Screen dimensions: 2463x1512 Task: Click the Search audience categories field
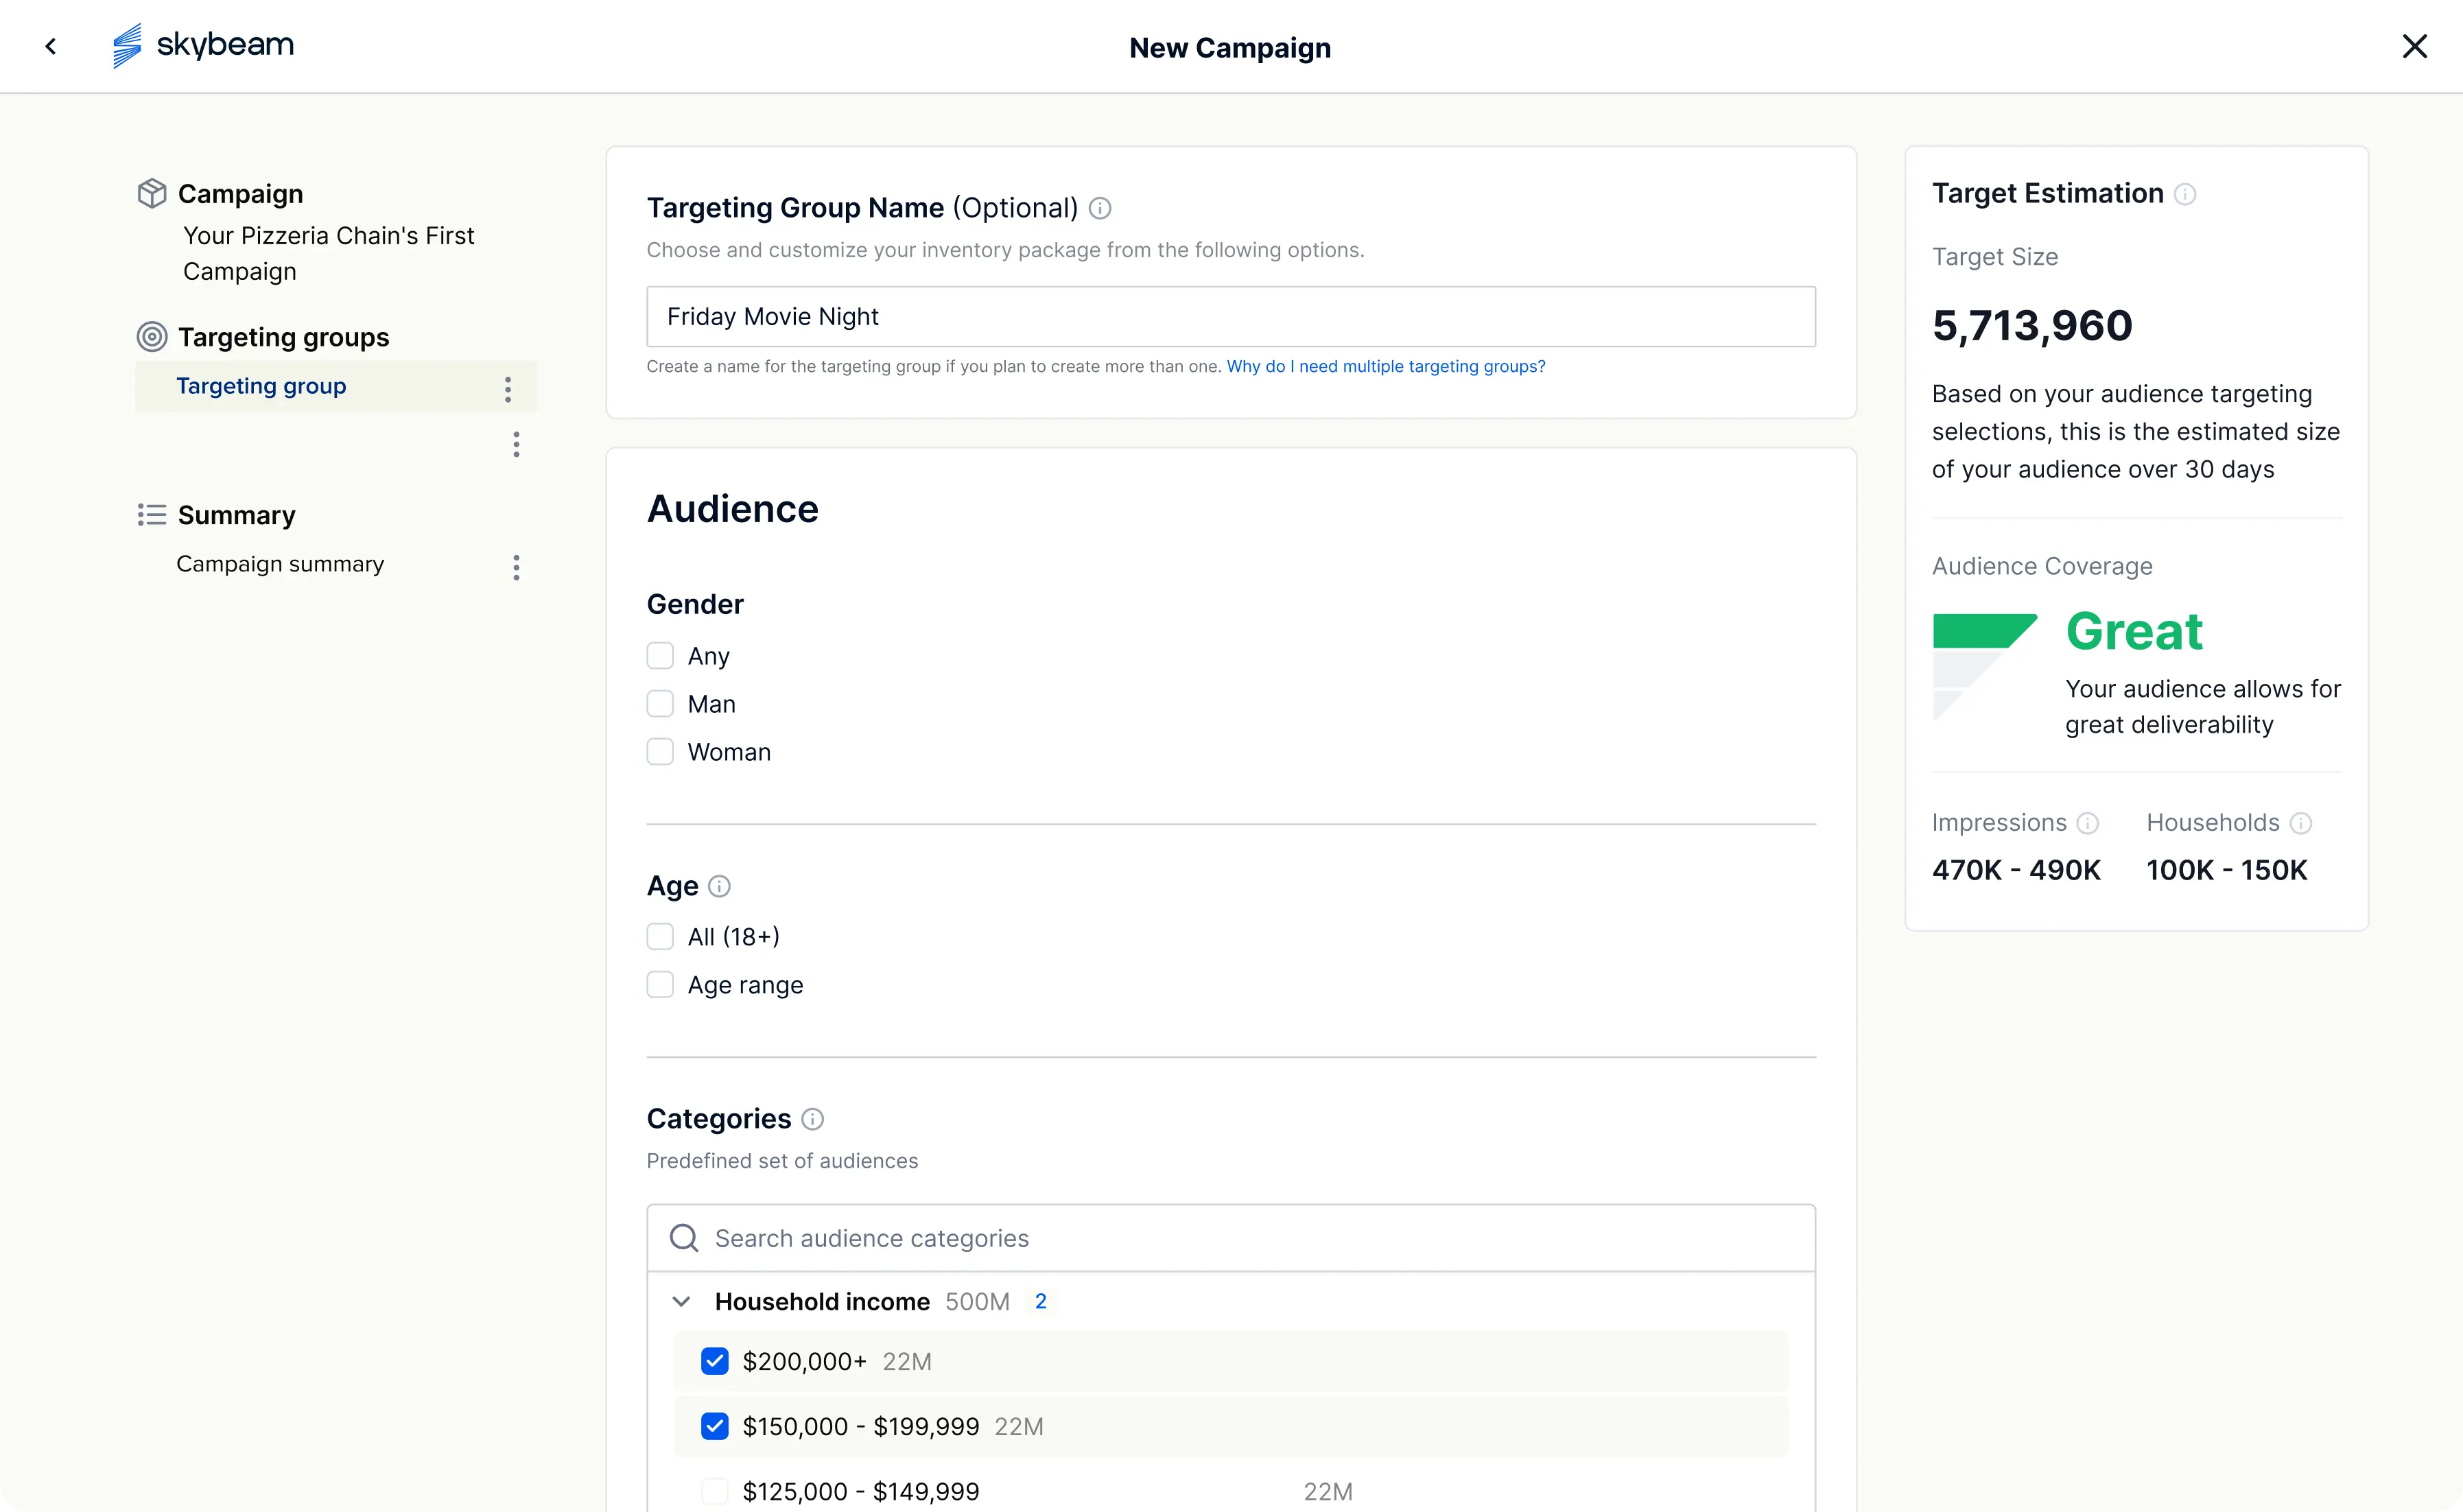tap(1230, 1238)
